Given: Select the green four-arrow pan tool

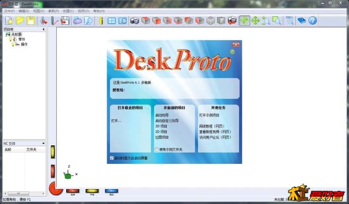Looking at the screenshot, I should tap(255, 20).
